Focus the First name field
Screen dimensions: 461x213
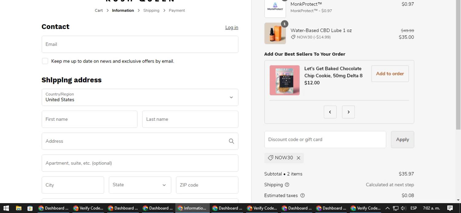click(89, 119)
